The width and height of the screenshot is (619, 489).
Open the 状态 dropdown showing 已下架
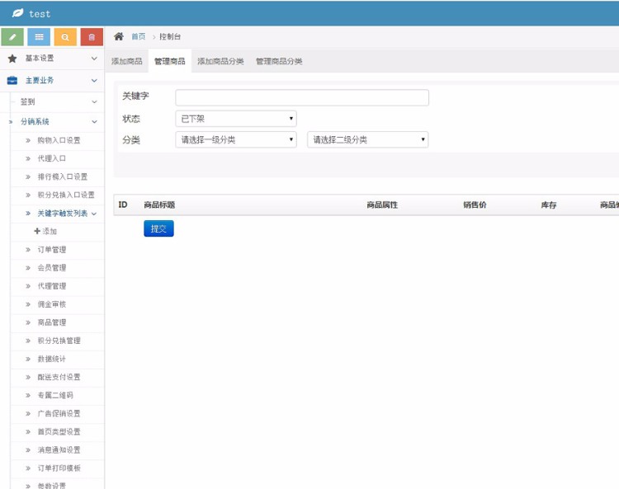click(235, 119)
